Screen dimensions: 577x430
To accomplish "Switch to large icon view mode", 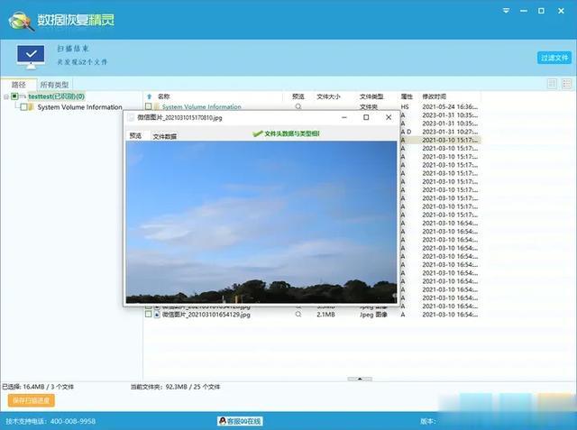I will pyautogui.click(x=553, y=84).
